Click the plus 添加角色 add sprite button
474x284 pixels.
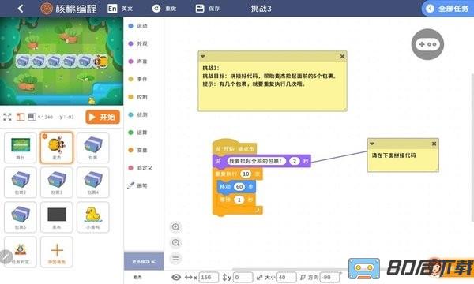pyautogui.click(x=57, y=252)
